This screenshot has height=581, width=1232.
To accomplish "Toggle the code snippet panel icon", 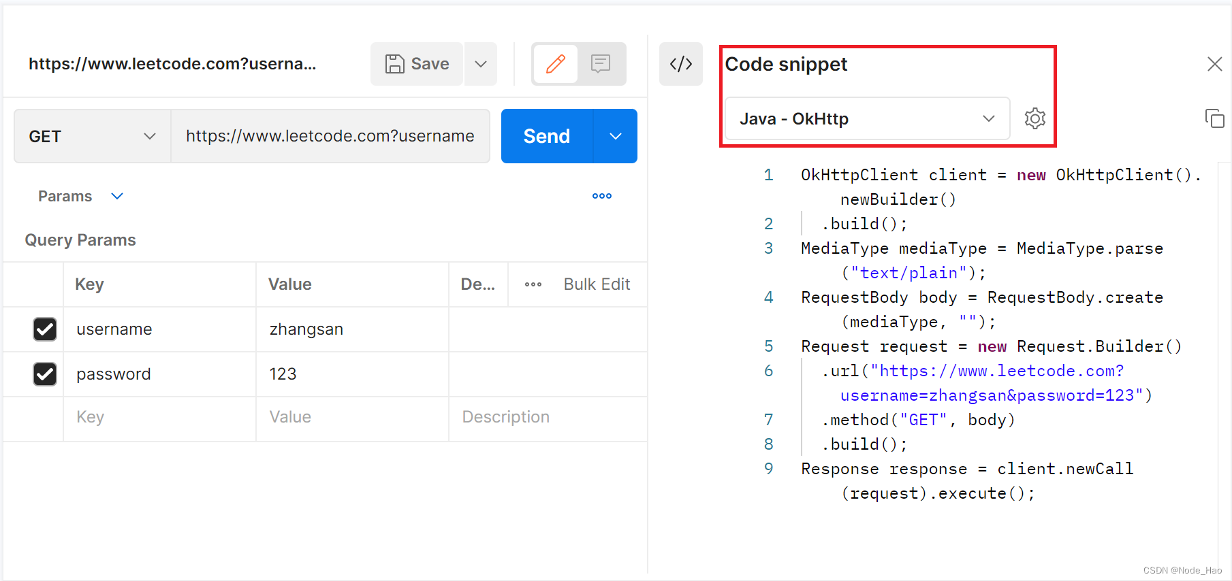I will pyautogui.click(x=681, y=64).
